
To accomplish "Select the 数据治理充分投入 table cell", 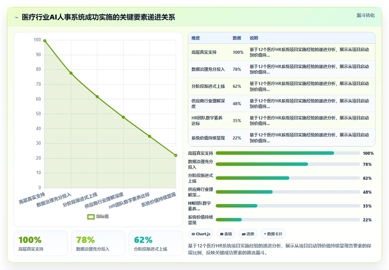I will pyautogui.click(x=208, y=69).
